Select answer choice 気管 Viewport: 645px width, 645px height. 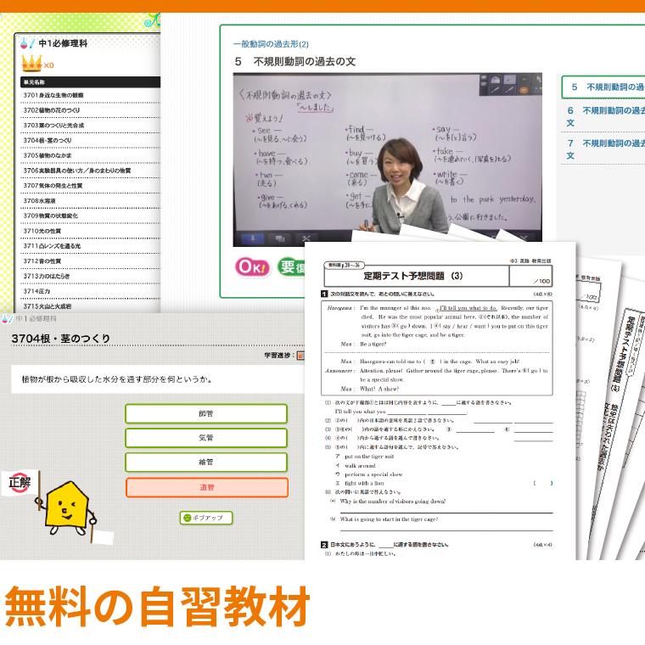click(206, 438)
